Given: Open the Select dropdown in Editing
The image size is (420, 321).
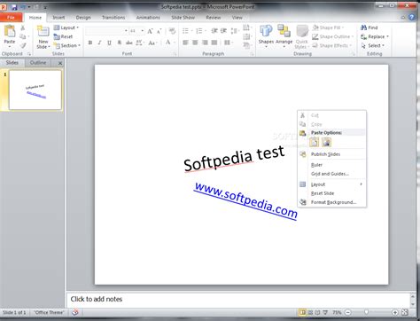Looking at the screenshot, I should (373, 45).
